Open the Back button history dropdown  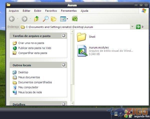coord(18,18)
